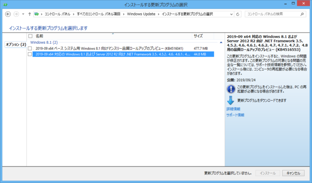Open the サポート情報 link
This screenshot has height=183, width=312.
[235, 115]
